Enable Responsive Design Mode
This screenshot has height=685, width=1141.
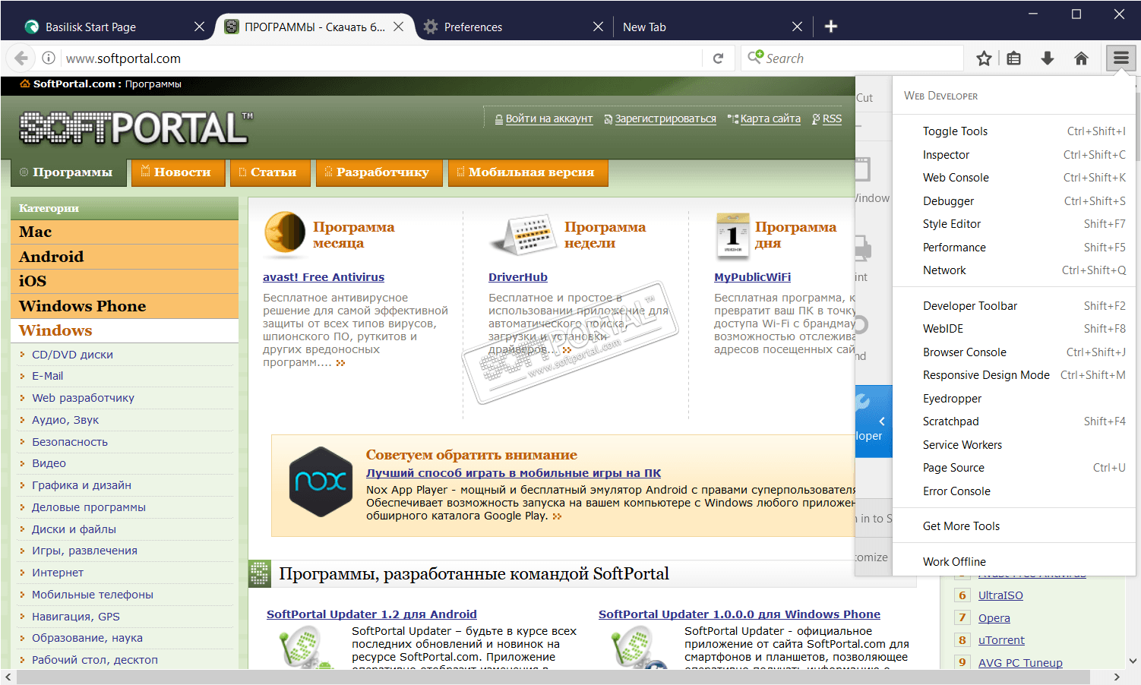[1014, 375]
